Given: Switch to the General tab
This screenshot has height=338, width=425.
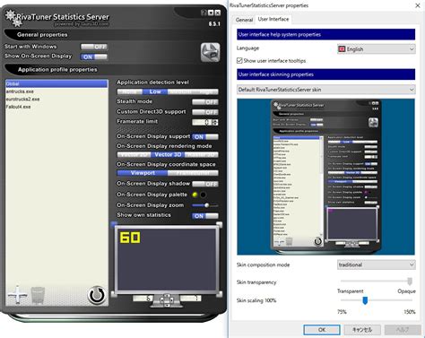Looking at the screenshot, I should click(x=244, y=20).
